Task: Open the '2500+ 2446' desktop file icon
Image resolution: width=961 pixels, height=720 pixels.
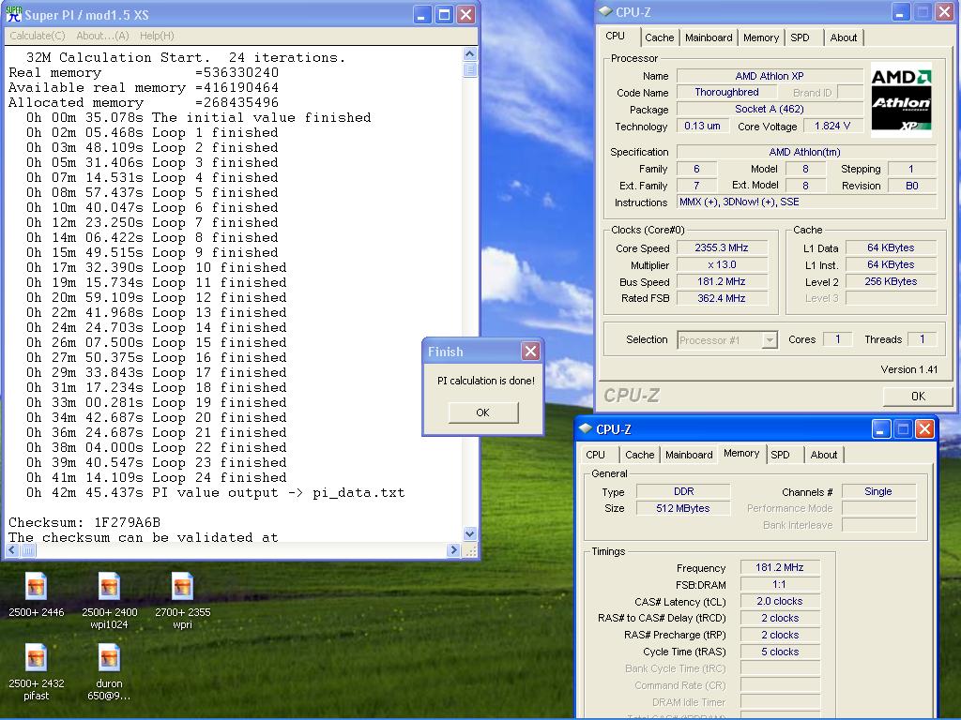Action: (x=37, y=587)
